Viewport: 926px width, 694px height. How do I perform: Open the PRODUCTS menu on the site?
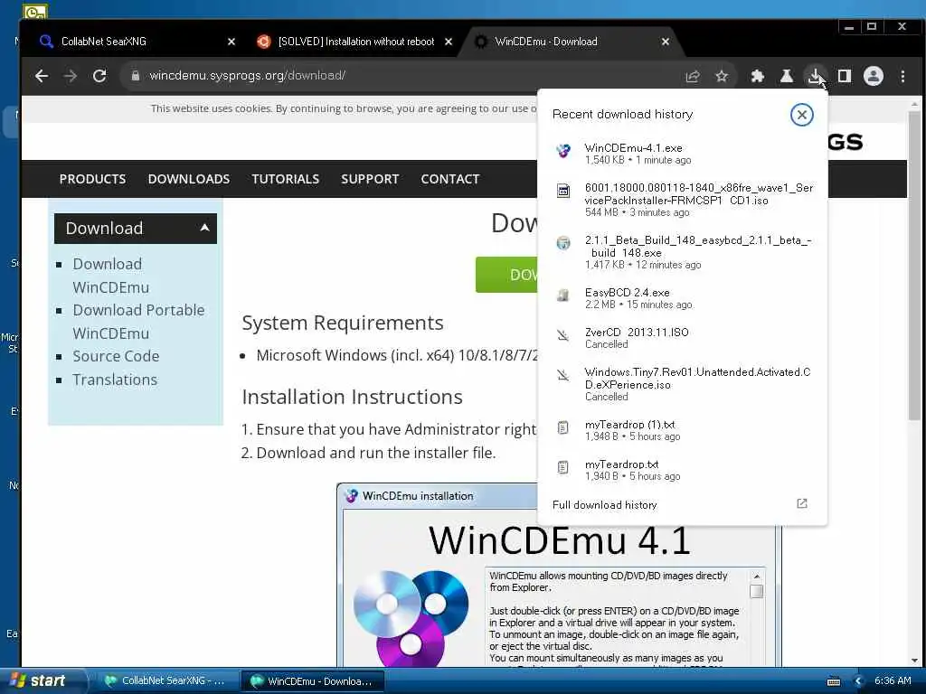point(92,179)
